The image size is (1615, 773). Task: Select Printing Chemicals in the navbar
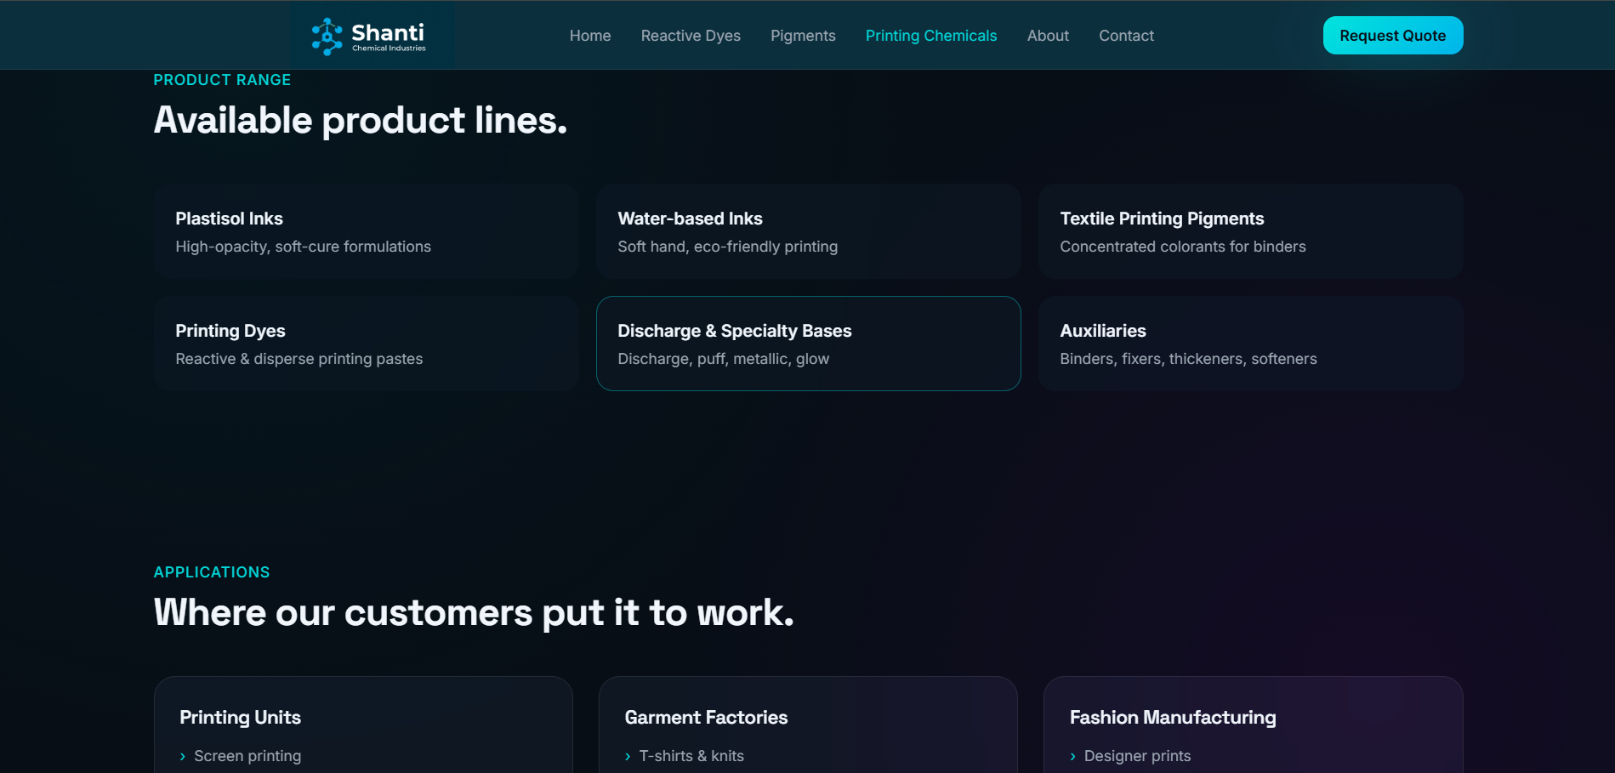coord(931,36)
